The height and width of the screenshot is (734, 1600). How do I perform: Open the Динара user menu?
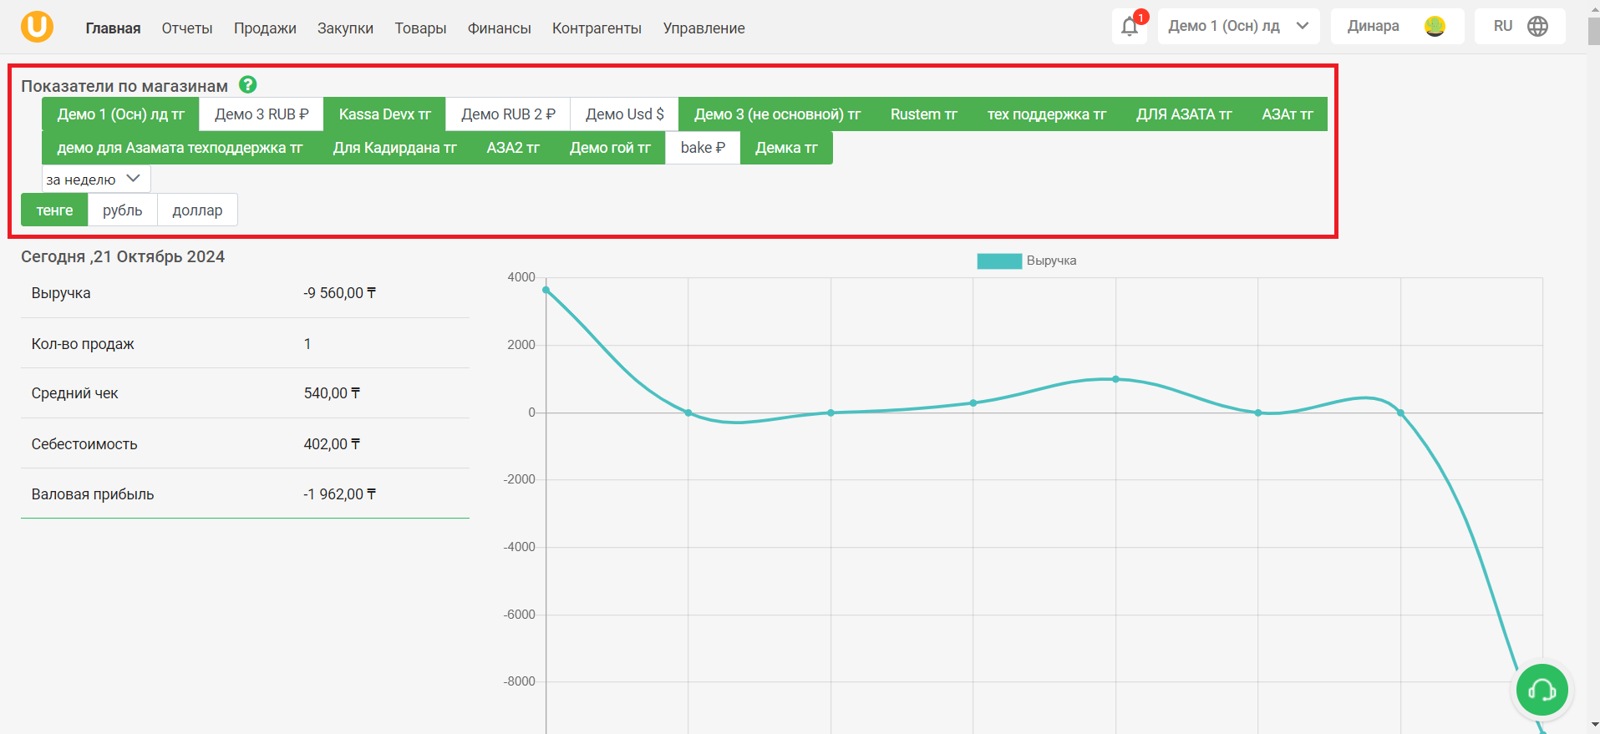[1397, 26]
